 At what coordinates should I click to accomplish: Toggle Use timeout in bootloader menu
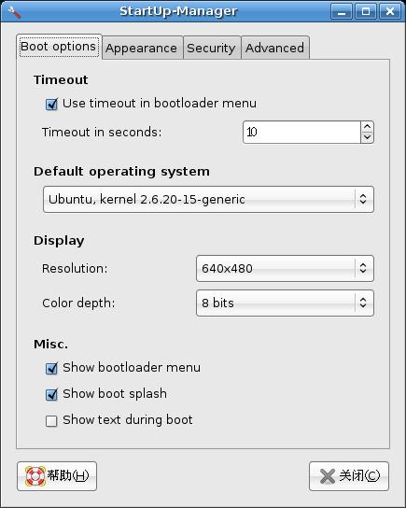pyautogui.click(x=51, y=105)
